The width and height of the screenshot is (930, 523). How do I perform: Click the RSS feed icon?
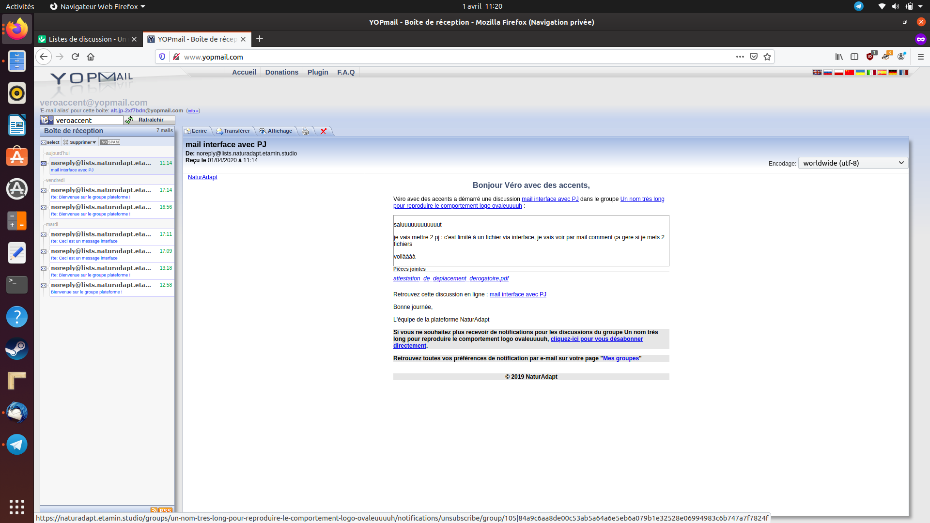tap(161, 510)
